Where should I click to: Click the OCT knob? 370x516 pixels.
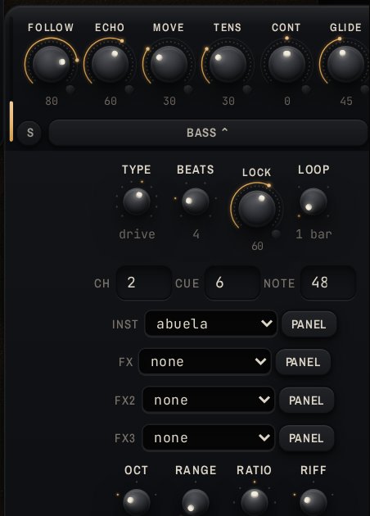pyautogui.click(x=137, y=503)
